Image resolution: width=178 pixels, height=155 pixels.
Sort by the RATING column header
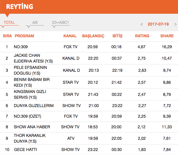[x=142, y=36]
